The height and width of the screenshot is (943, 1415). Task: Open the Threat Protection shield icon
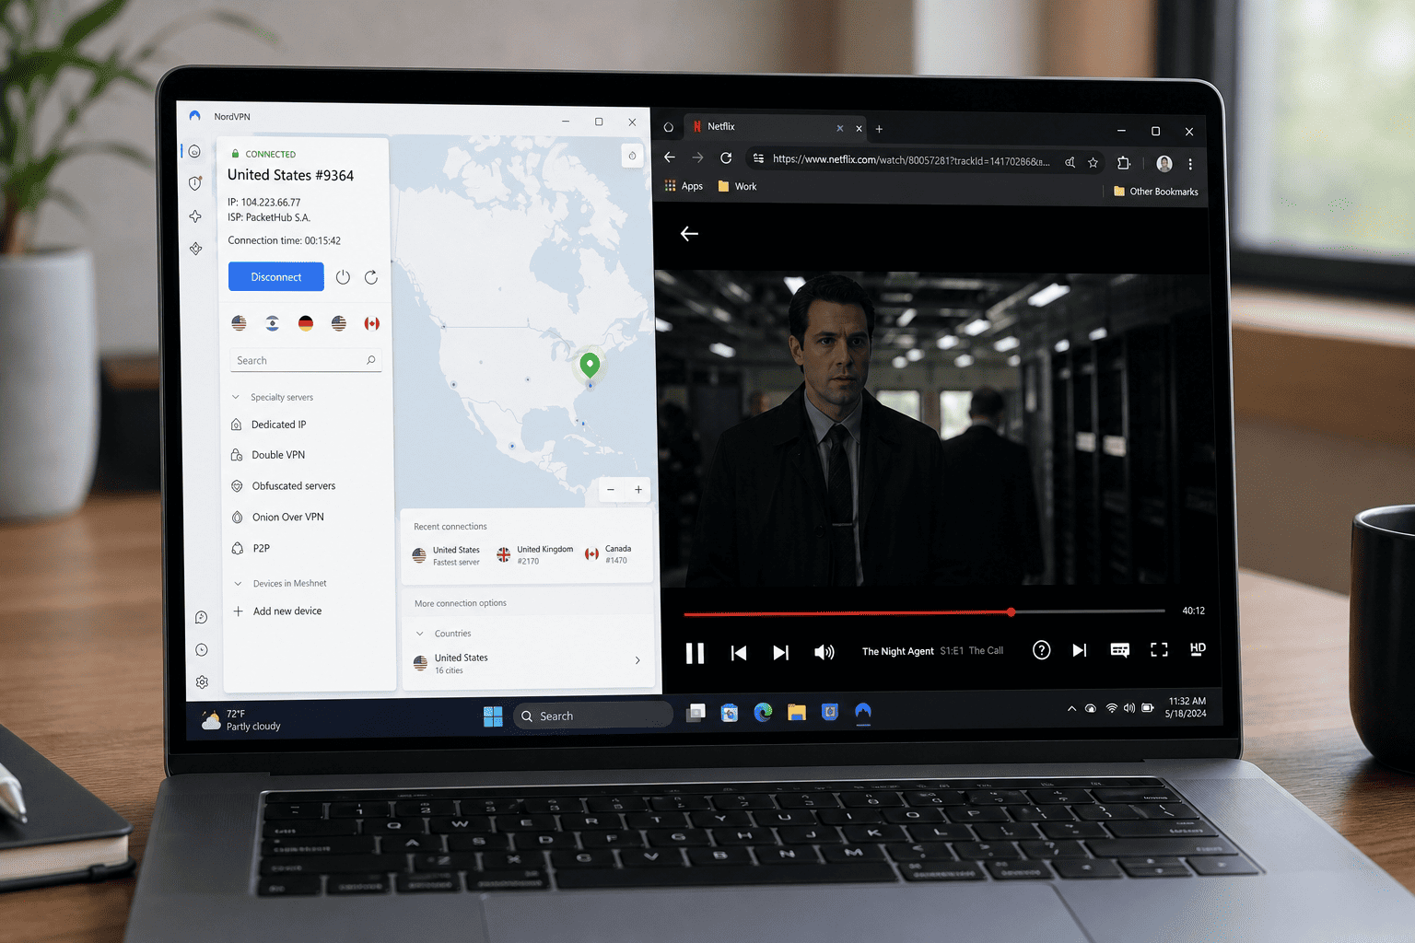(195, 183)
